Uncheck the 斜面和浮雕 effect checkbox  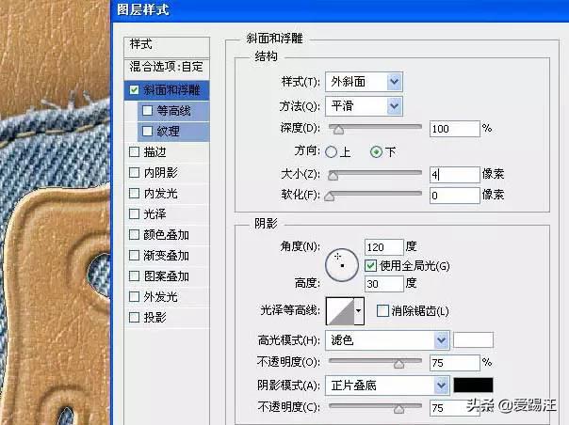point(135,90)
